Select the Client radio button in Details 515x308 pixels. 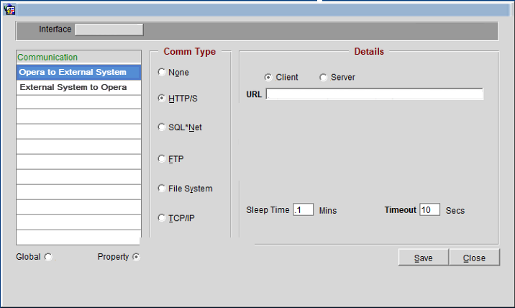(268, 77)
